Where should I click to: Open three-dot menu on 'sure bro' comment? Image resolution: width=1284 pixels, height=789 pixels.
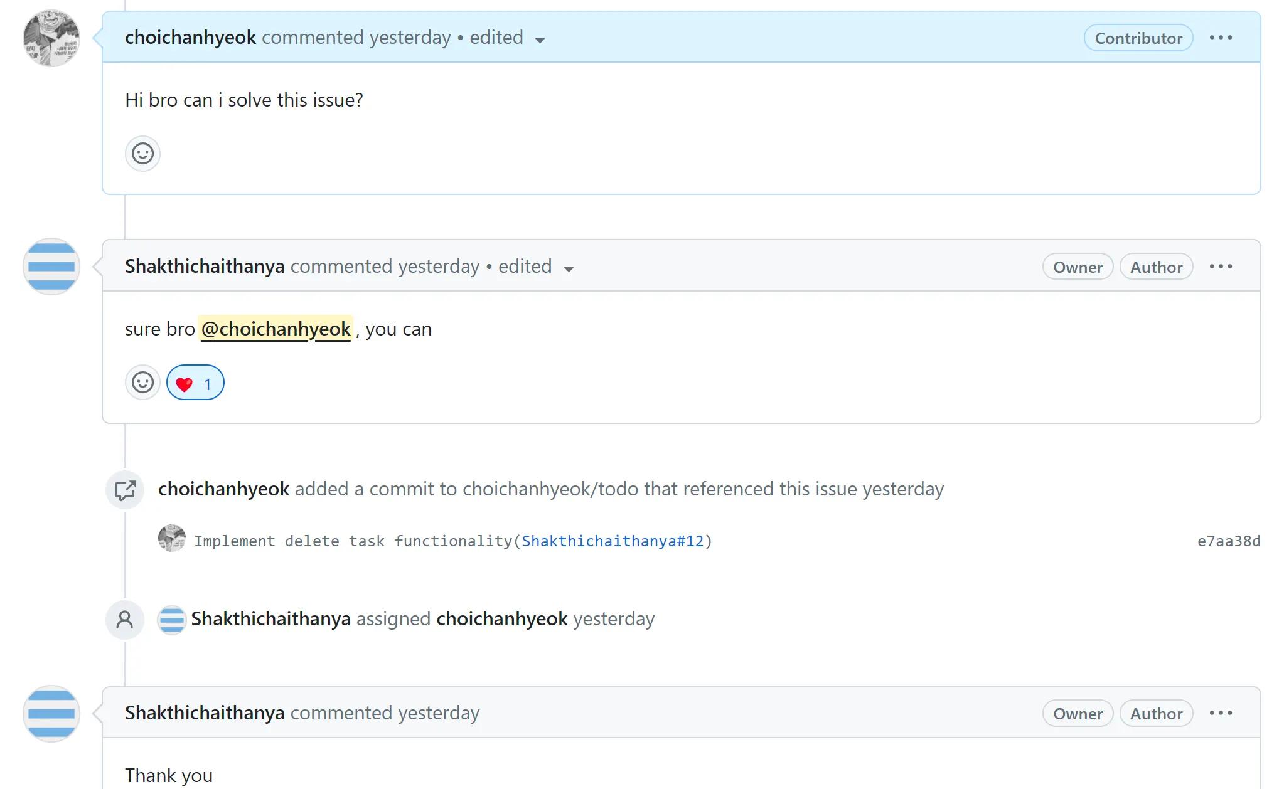[1221, 267]
